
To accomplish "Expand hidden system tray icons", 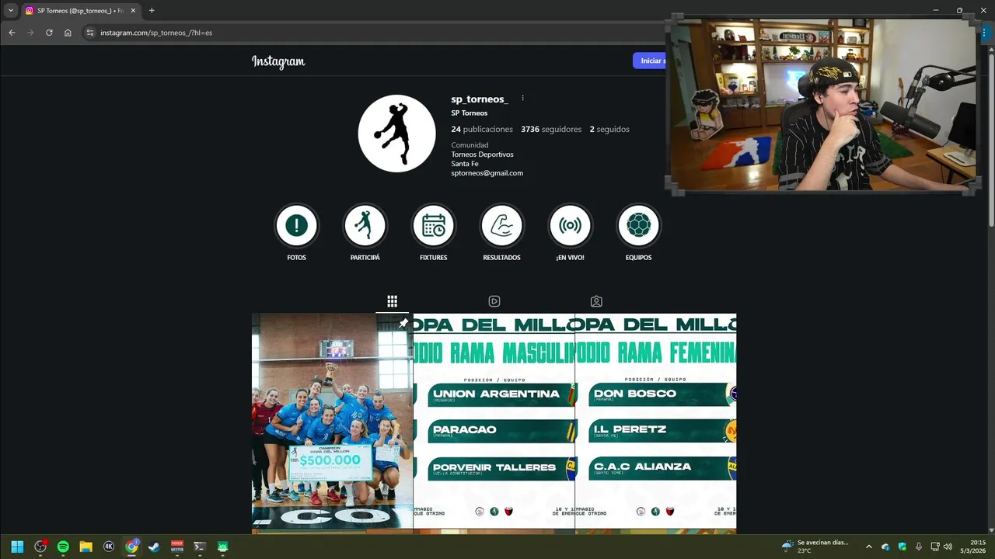I will pos(869,547).
